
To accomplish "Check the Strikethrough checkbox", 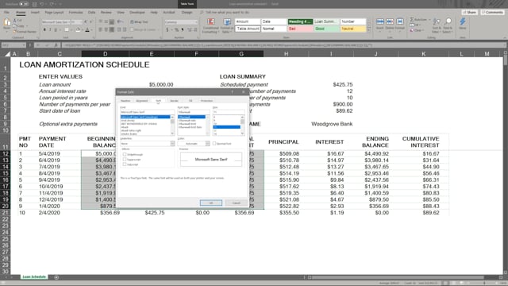I will [125, 154].
